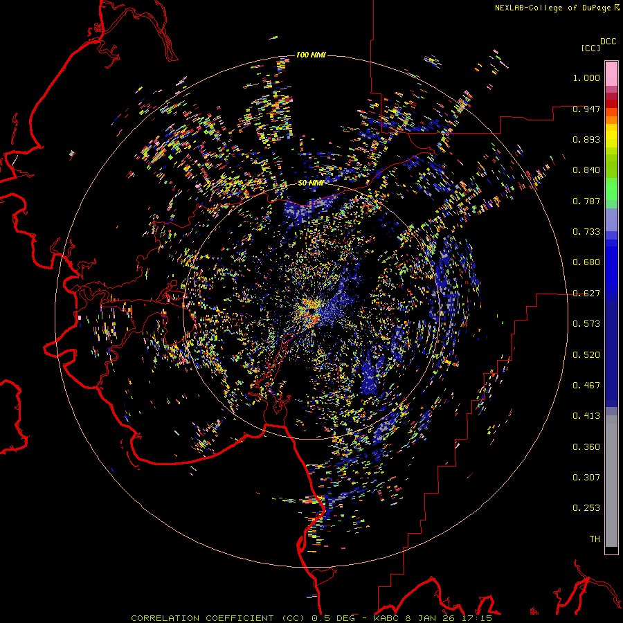Click the 100 NMI range ring label

[311, 55]
